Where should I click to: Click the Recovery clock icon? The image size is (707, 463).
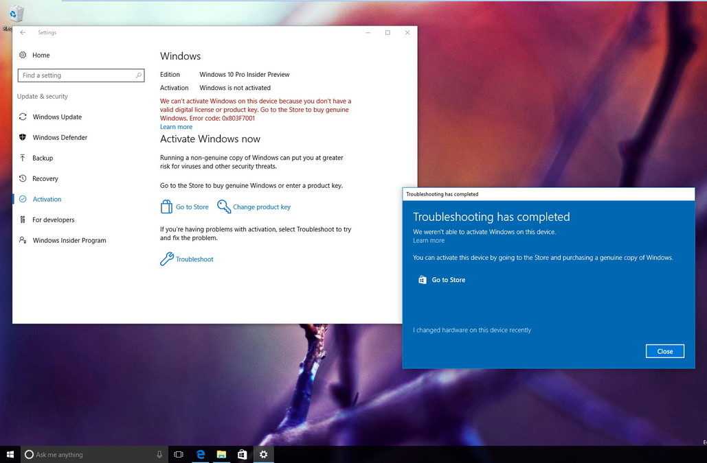click(23, 178)
